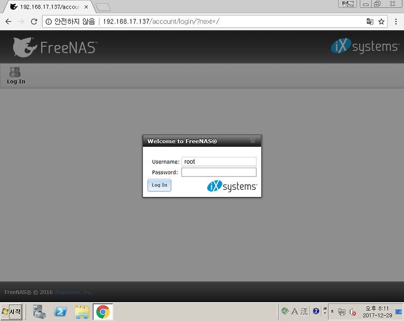This screenshot has height=321, width=404.
Task: Click the language bar help icon
Action: (316, 311)
